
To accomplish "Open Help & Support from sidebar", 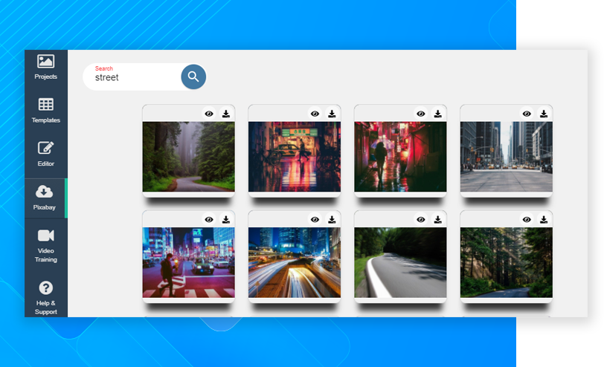I will (x=46, y=298).
